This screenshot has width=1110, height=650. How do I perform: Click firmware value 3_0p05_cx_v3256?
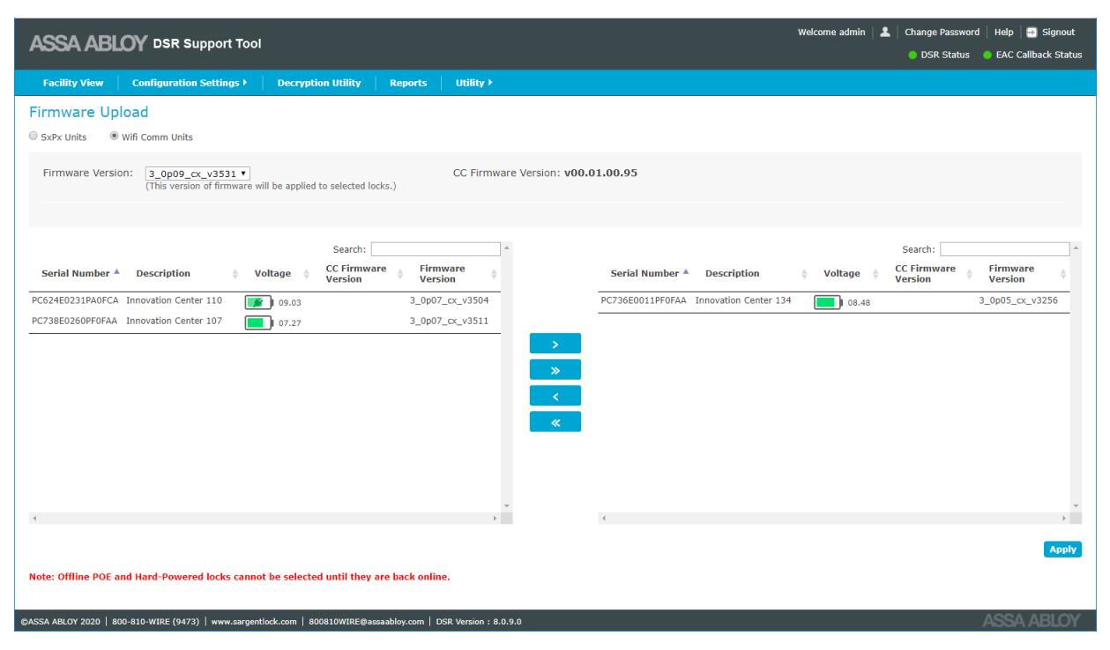tap(1018, 301)
